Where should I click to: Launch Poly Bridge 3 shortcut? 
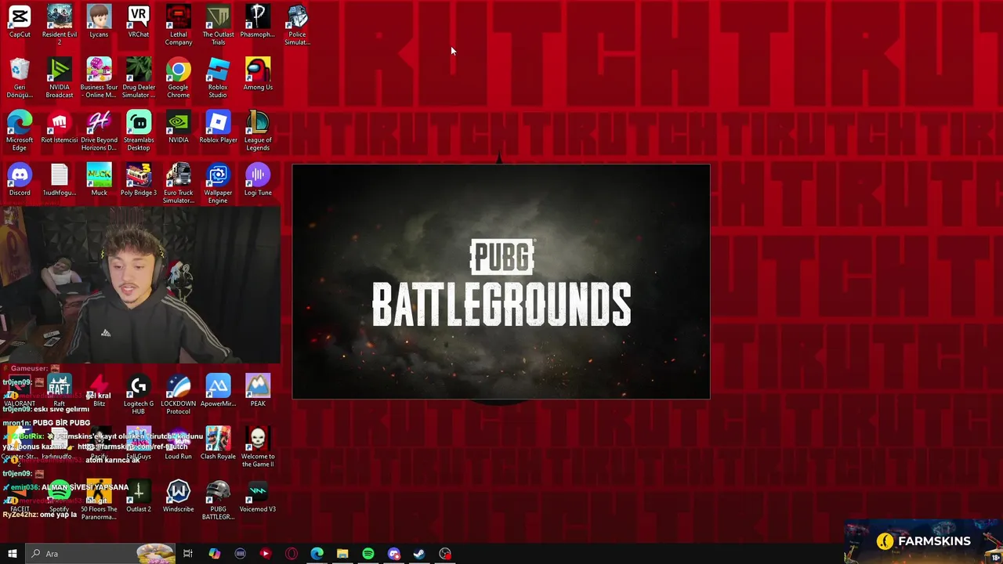[139, 179]
